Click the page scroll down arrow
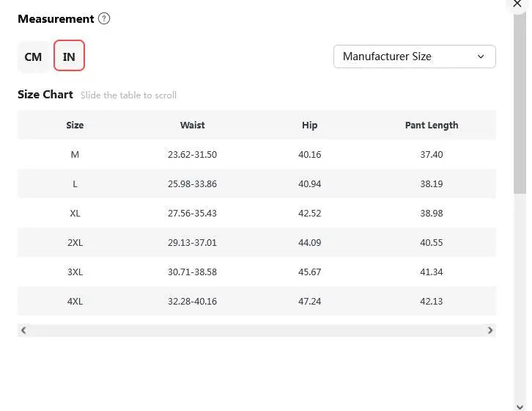This screenshot has width=532, height=411. (520, 404)
